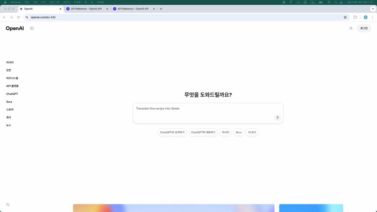Click the OpenAI logo
This screenshot has width=377, height=212.
[15, 28]
